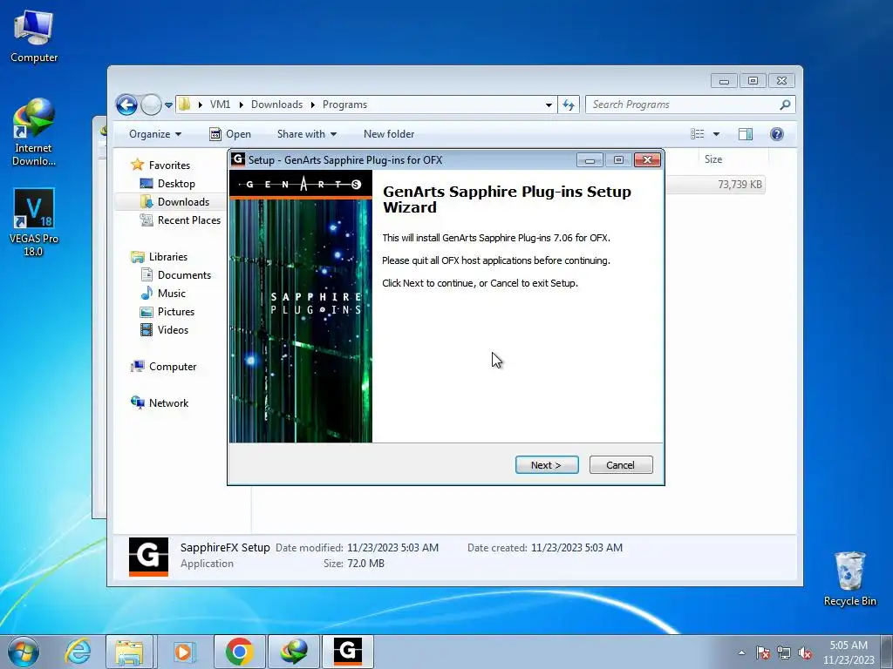Click the Action Center flag tray icon

point(763,652)
